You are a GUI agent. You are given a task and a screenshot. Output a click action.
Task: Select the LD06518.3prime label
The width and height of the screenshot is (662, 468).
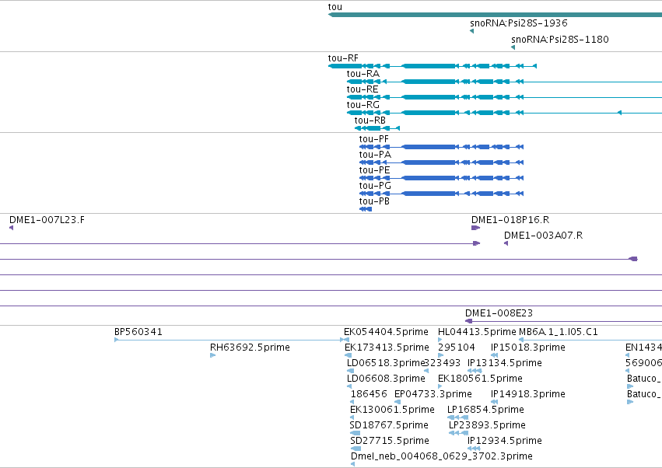[385, 363]
